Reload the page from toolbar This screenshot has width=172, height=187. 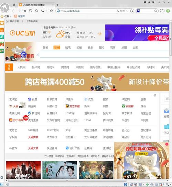(x=31, y=11)
